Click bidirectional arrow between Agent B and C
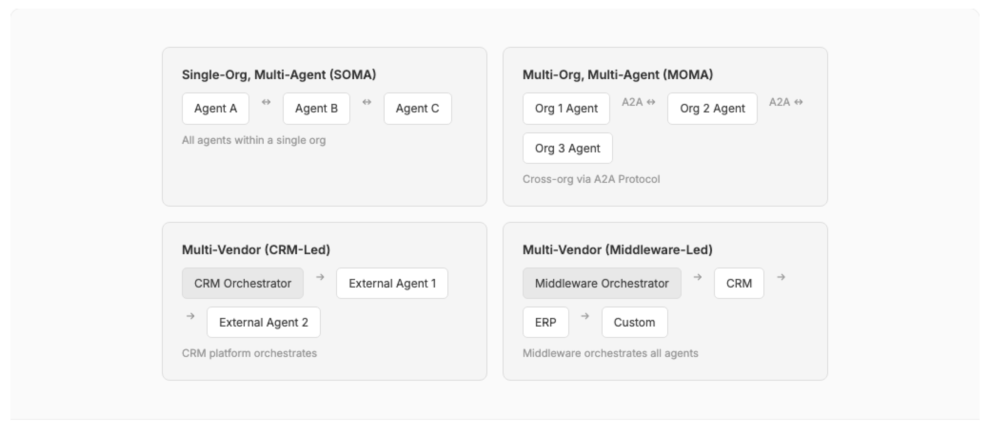 (367, 102)
